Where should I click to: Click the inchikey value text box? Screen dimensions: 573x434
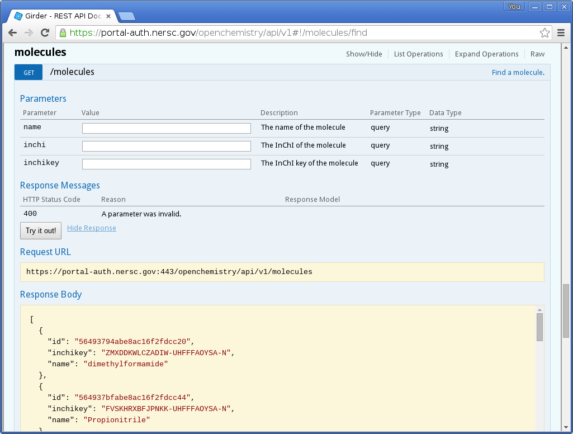pyautogui.click(x=167, y=164)
